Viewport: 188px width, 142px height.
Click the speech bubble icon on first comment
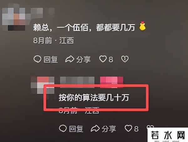38,59
